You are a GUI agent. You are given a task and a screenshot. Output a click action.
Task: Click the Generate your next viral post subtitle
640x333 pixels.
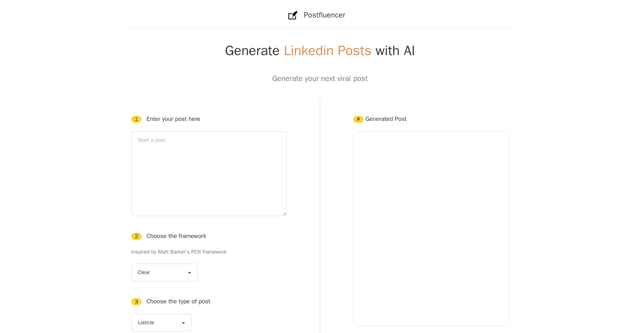pyautogui.click(x=320, y=78)
